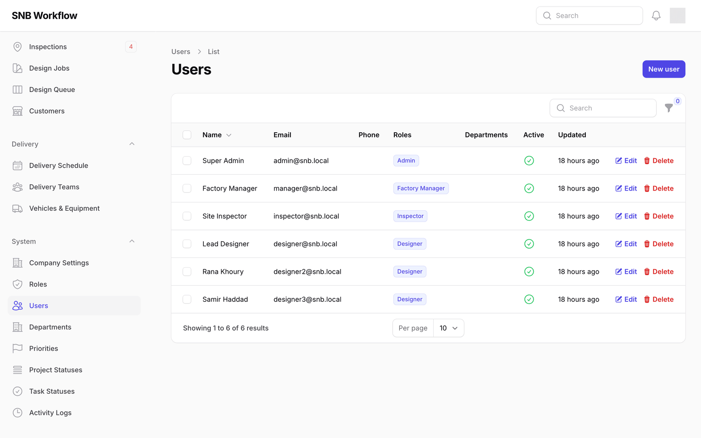
Task: Click the SNB Workflow logo title
Action: click(x=44, y=16)
